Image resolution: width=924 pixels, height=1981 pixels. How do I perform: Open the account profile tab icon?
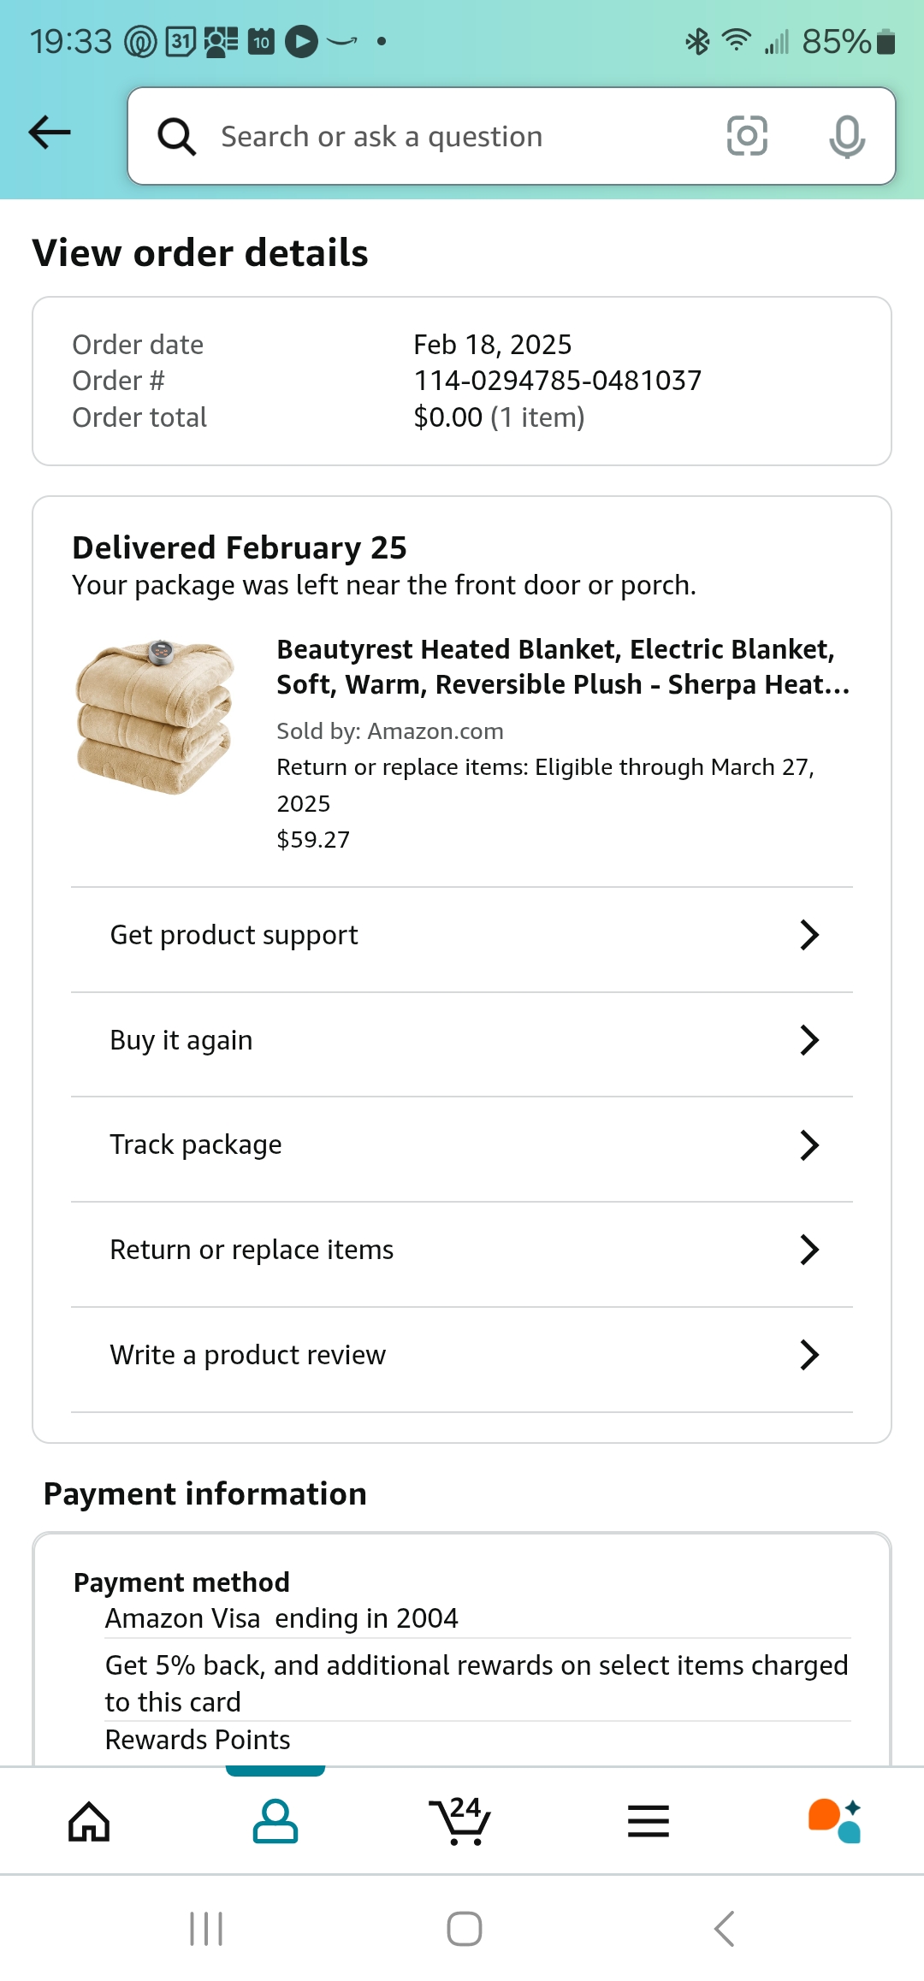pyautogui.click(x=275, y=1821)
